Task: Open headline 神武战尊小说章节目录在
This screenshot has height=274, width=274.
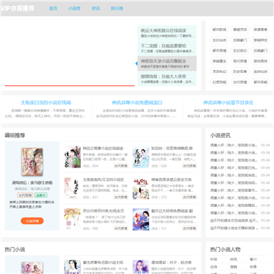Action: [x=228, y=103]
